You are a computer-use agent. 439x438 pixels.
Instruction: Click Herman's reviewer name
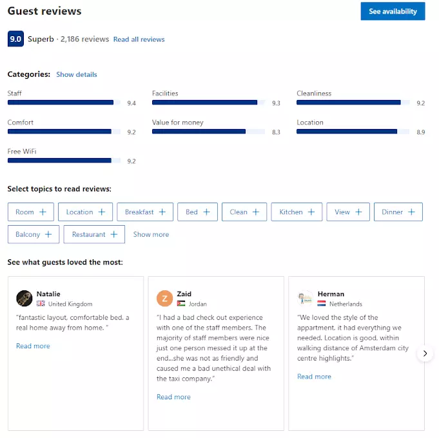[x=331, y=294]
